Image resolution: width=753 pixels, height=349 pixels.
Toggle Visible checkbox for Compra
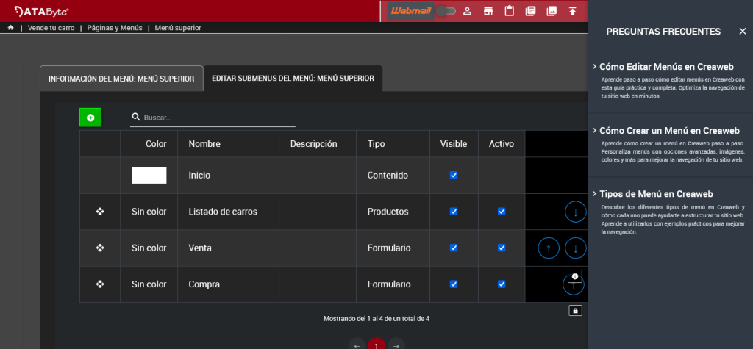[x=454, y=284]
